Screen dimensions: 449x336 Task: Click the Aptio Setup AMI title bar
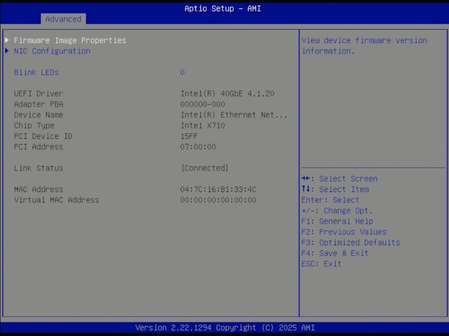(223, 8)
